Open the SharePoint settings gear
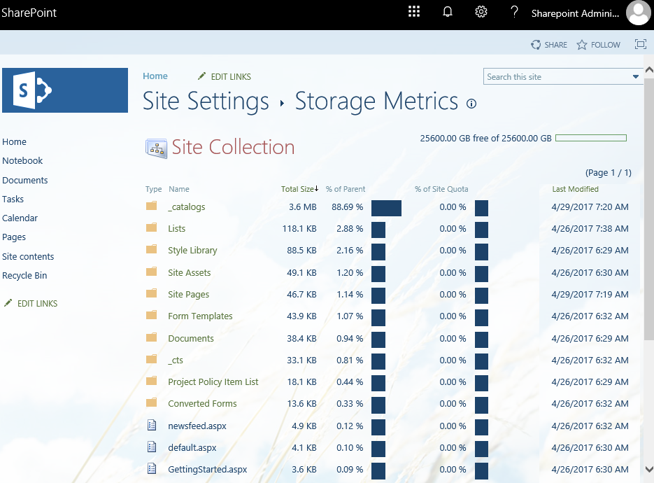Screen dimensions: 654x483 tap(481, 11)
